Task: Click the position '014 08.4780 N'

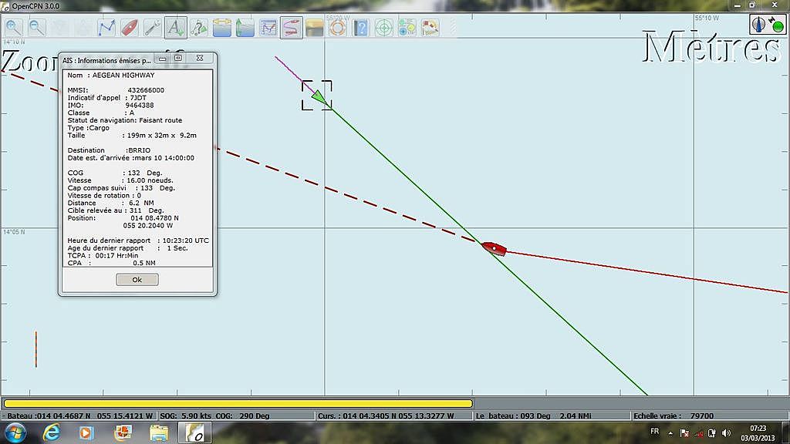Action: click(154, 218)
